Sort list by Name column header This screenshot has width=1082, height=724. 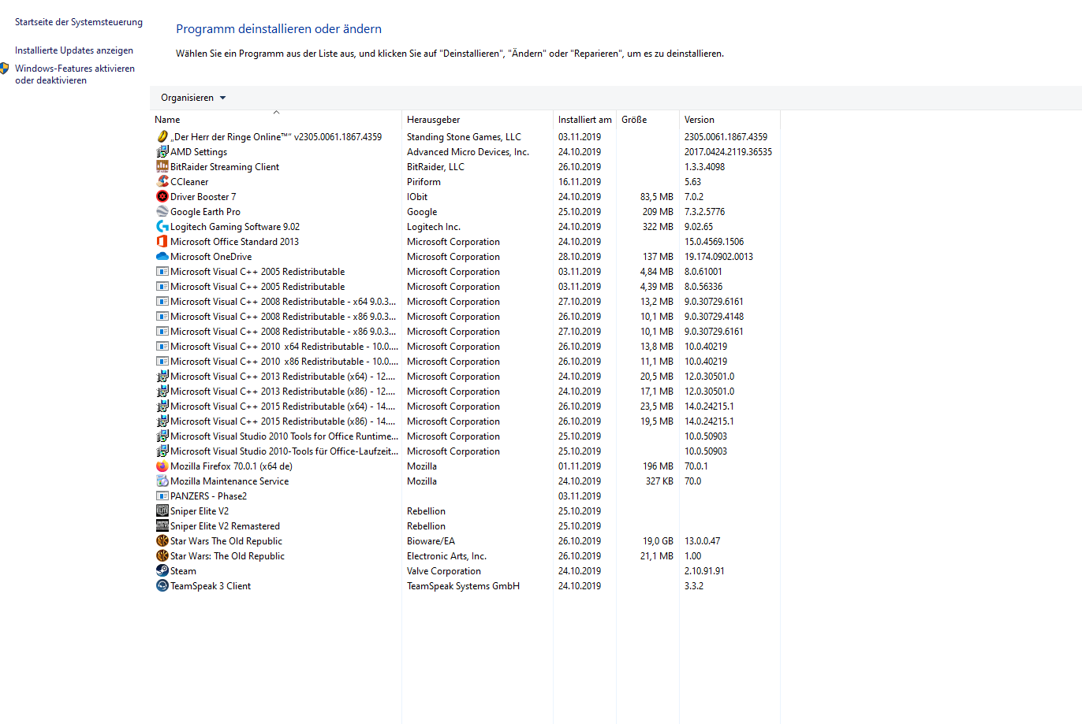coord(276,120)
